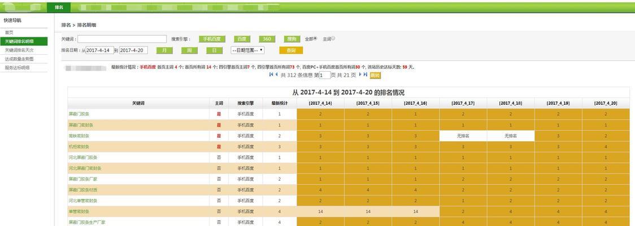The width and height of the screenshot is (635, 226).
Task: Open 首页 in the sidebar navigation
Action: [10, 33]
